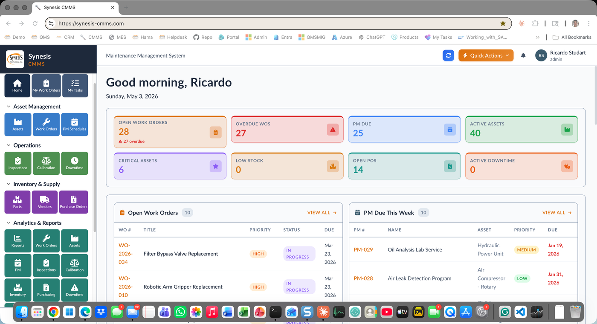Open the Active Assets stat card

click(522, 129)
